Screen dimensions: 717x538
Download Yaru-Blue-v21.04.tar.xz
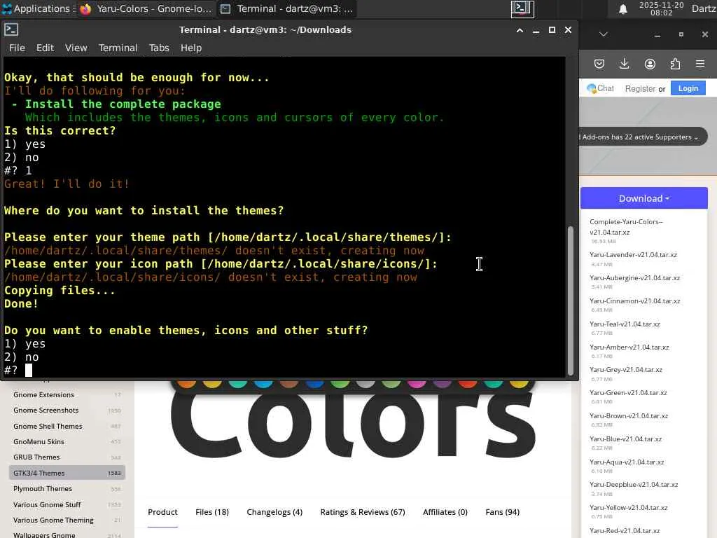[x=625, y=439]
